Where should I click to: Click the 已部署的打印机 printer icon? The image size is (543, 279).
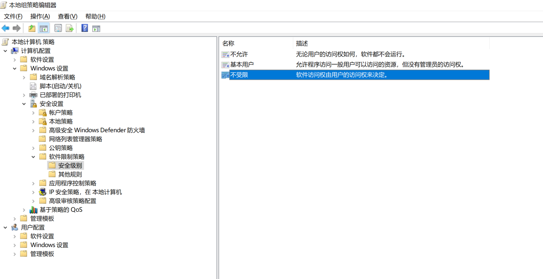click(x=33, y=95)
